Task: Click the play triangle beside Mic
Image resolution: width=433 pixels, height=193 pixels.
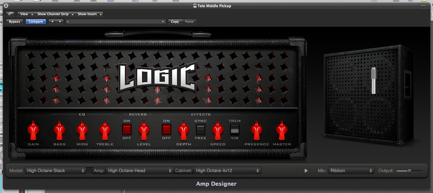Action: coord(306,171)
